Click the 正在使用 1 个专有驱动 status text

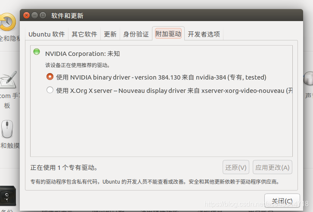coord(64,168)
